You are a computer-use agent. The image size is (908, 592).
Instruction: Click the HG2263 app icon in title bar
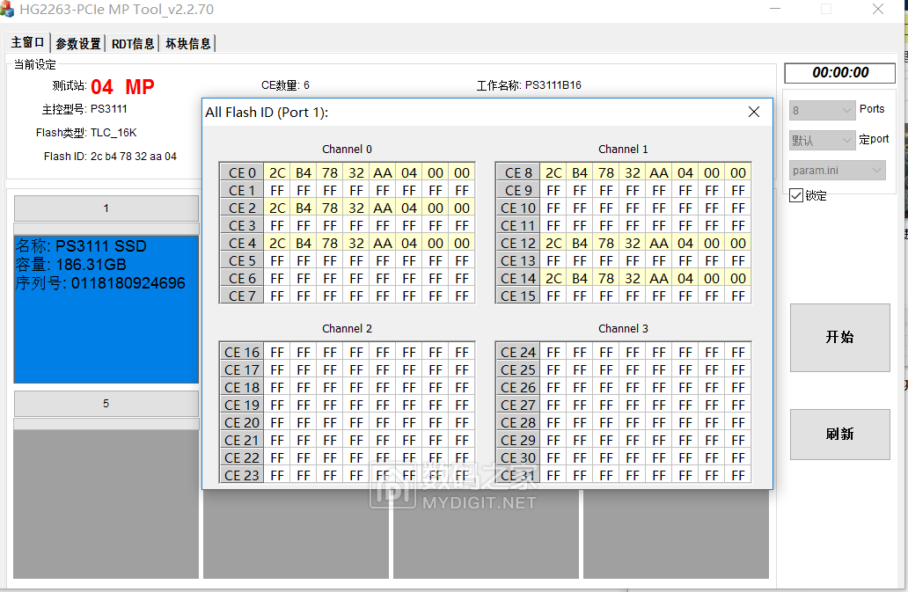7,10
